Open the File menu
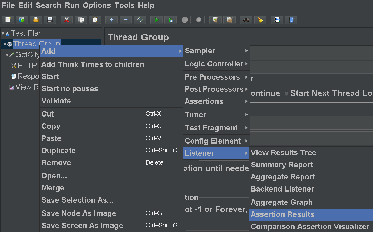The image size is (373, 232). (x=8, y=5)
